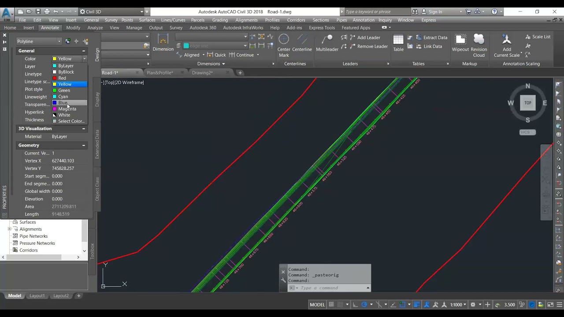The height and width of the screenshot is (317, 564).
Task: Toggle MODEL space button in status bar
Action: (x=317, y=305)
